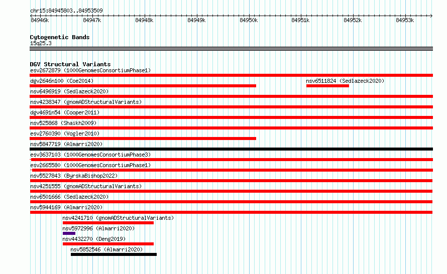Click the red bar under nsv4251555
447x274 pixels.
[231, 191]
